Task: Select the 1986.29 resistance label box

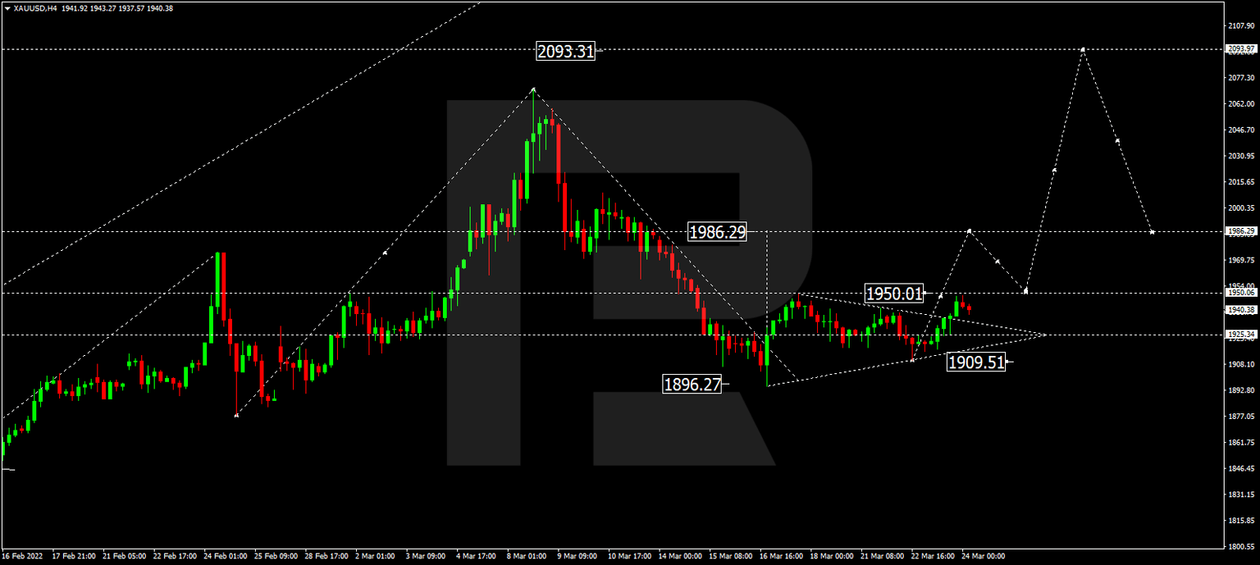Action: (x=716, y=232)
